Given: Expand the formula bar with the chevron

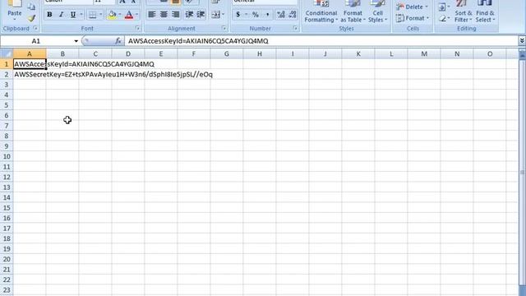Looking at the screenshot, I should click(x=522, y=41).
